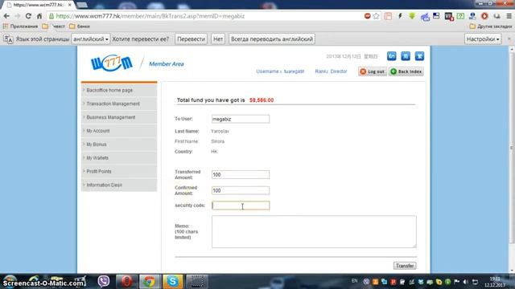The height and width of the screenshot is (289, 515).
Task: Click the Transferred Amount field
Action: (241, 175)
